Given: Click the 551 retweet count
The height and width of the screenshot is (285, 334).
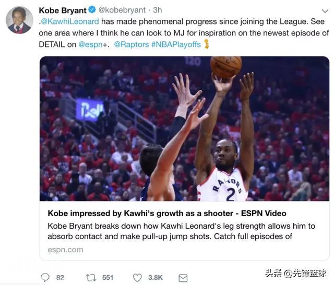Looking at the screenshot, I should 108,278.
